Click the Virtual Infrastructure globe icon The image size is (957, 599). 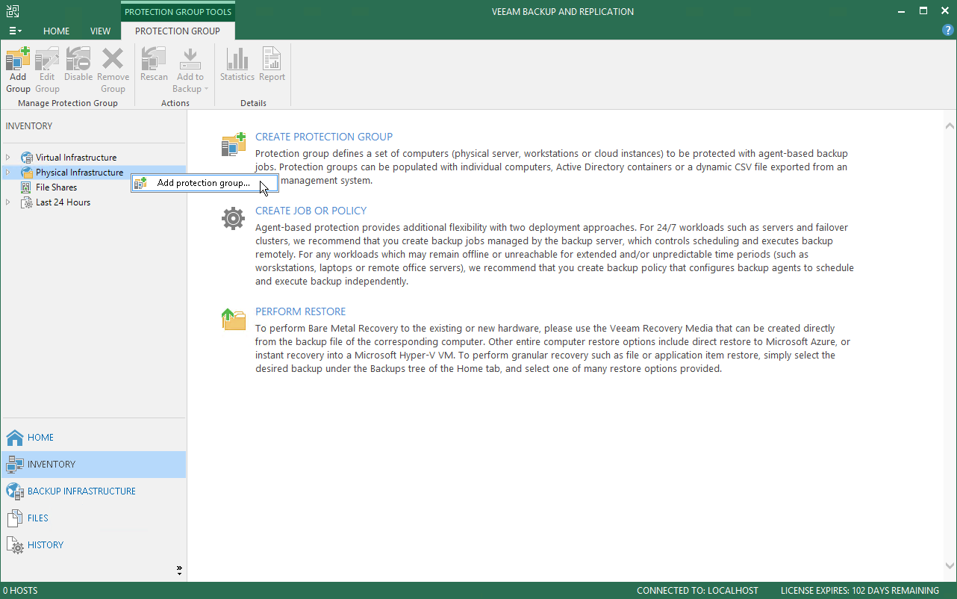(x=27, y=158)
